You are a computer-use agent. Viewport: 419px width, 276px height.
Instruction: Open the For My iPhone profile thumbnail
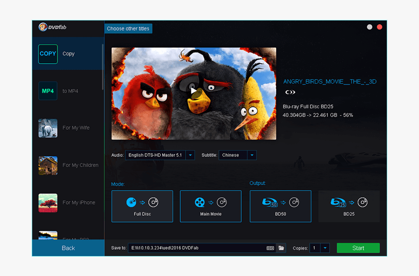(x=48, y=203)
